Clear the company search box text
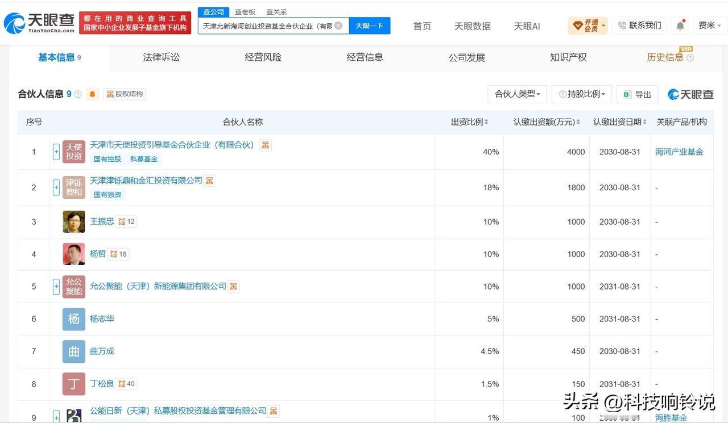This screenshot has height=423, width=728. pos(338,26)
